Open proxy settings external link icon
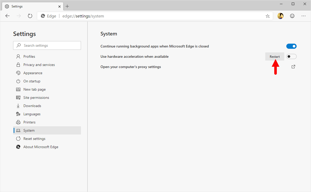 [x=293, y=67]
